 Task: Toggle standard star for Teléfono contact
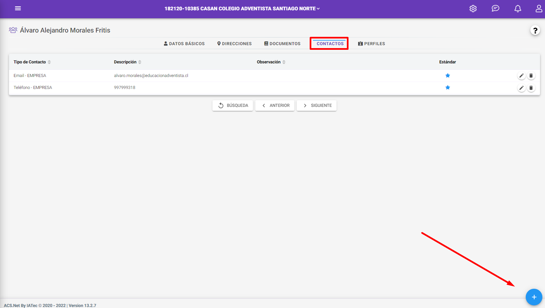coord(448,88)
